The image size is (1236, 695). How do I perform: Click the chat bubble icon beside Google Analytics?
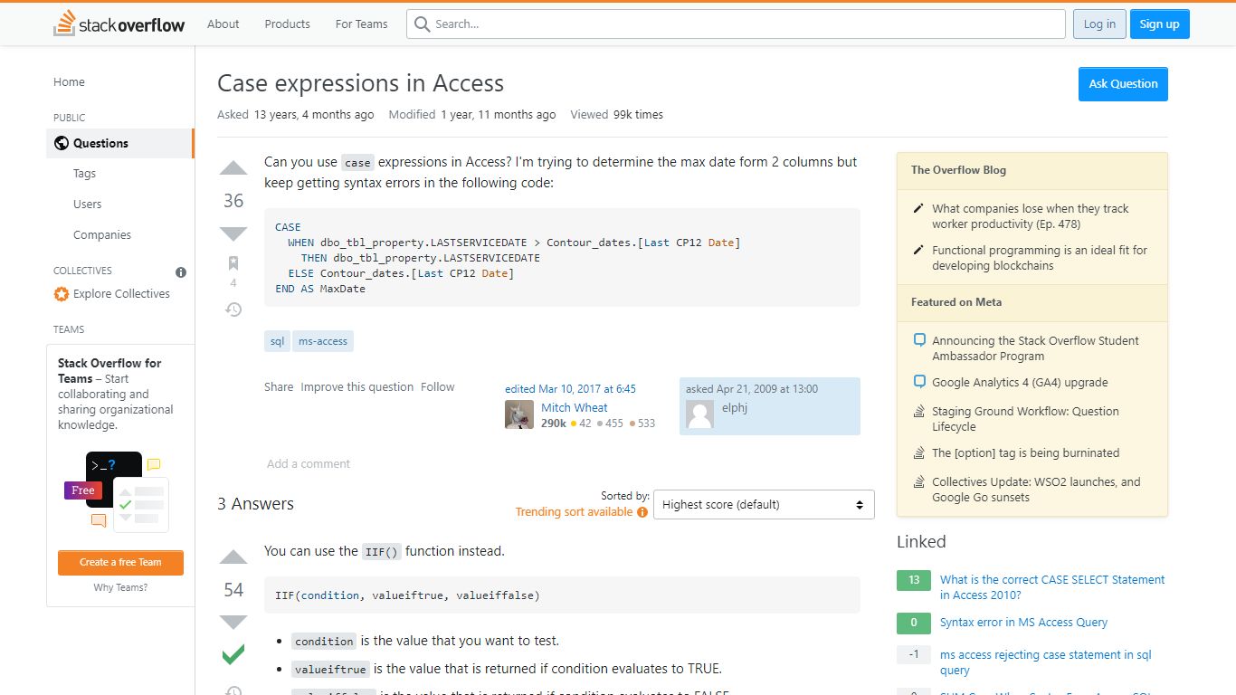pyautogui.click(x=919, y=382)
